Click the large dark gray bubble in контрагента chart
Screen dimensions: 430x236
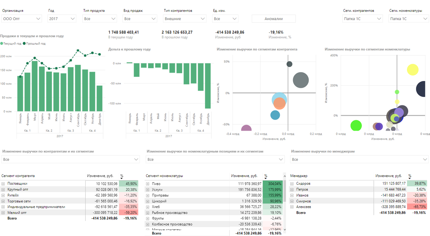click(301, 80)
